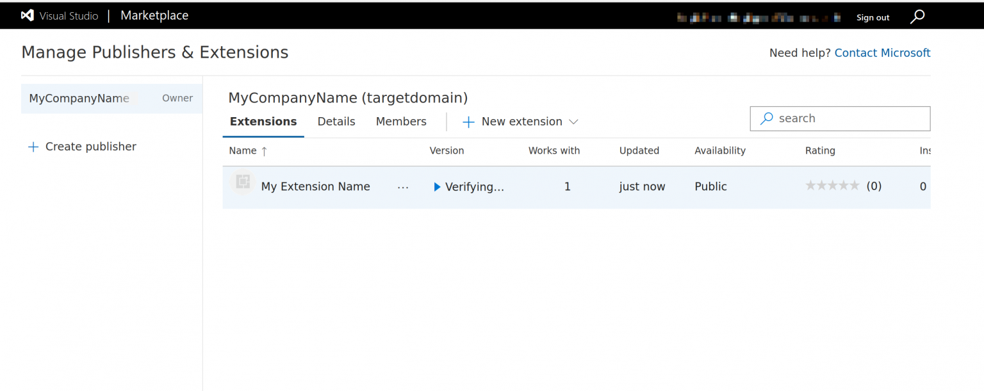Image resolution: width=984 pixels, height=391 pixels.
Task: Click the blue triangle beside Verifying status
Action: pyautogui.click(x=437, y=187)
